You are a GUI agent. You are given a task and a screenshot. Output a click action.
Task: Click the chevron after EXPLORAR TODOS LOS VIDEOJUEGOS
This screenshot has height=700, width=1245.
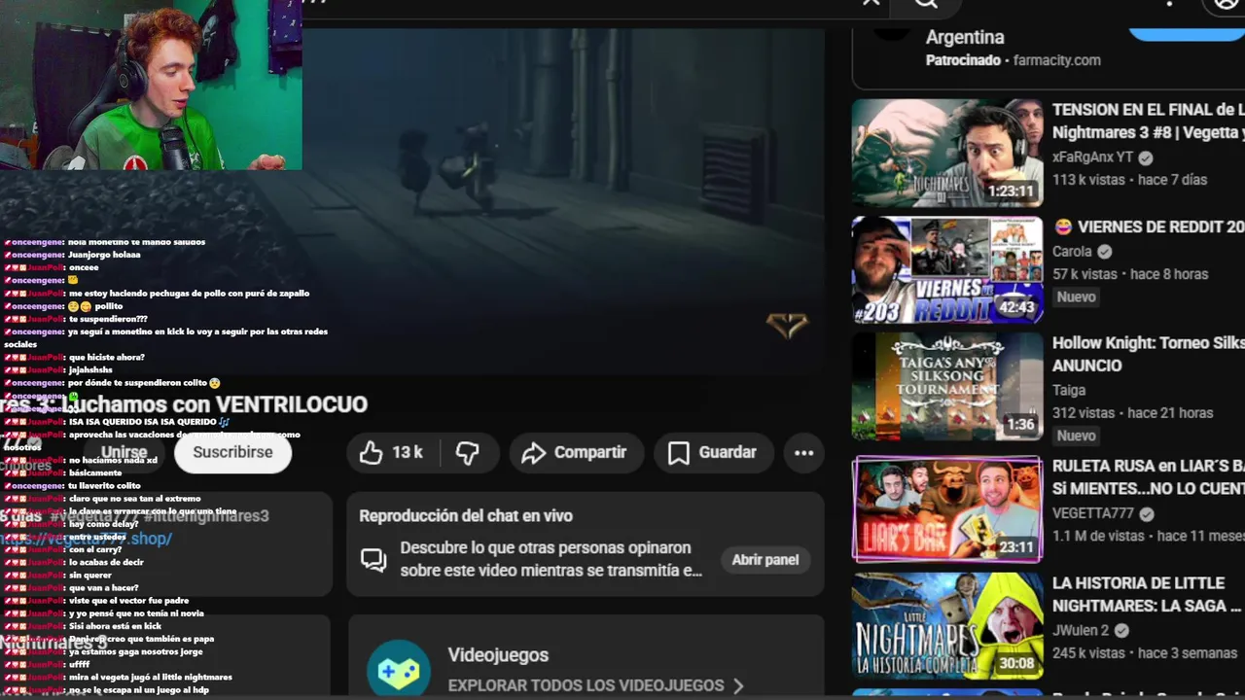(x=738, y=685)
